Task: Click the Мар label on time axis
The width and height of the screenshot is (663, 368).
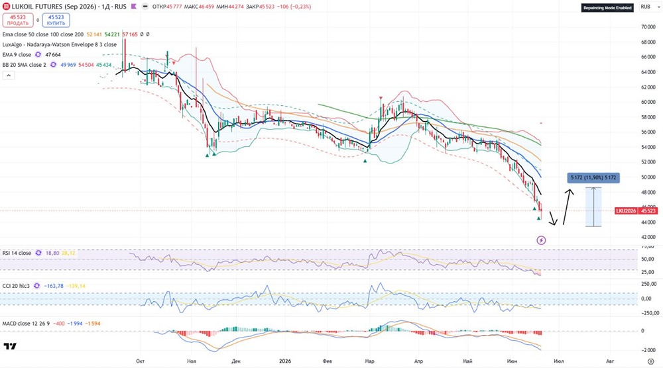Action: pyautogui.click(x=370, y=361)
